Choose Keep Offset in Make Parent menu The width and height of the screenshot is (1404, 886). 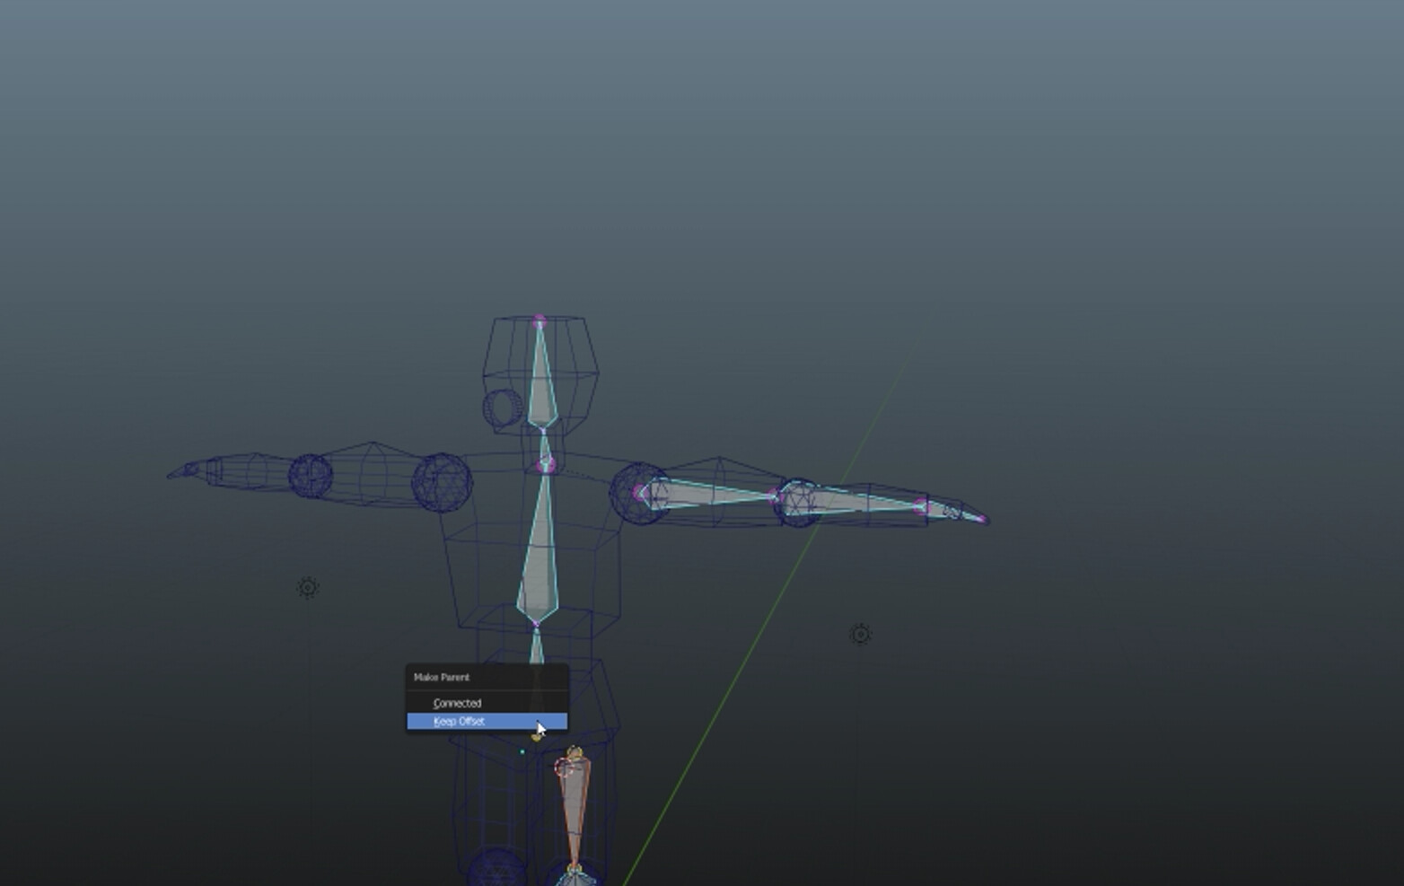click(487, 721)
